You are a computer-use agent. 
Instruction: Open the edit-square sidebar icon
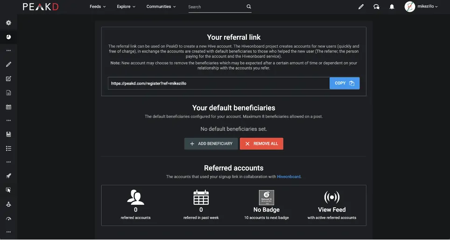[x=8, y=78]
